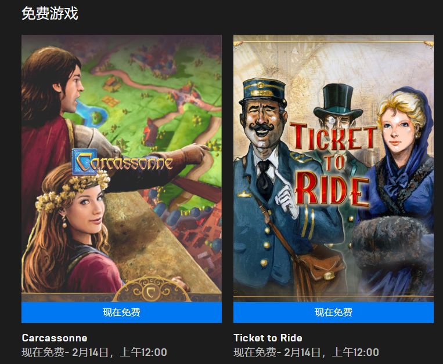Open the Carcassonne game cover thumbnail
The width and height of the screenshot is (443, 364).
click(x=121, y=168)
